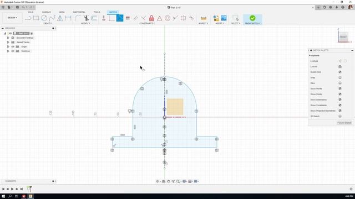Select the Fillet tool
Screen dimensions: 355x199
(x=78, y=18)
